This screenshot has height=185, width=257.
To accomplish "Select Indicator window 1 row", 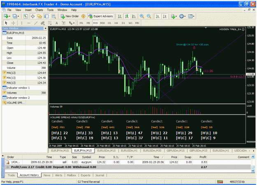I will (25, 88).
